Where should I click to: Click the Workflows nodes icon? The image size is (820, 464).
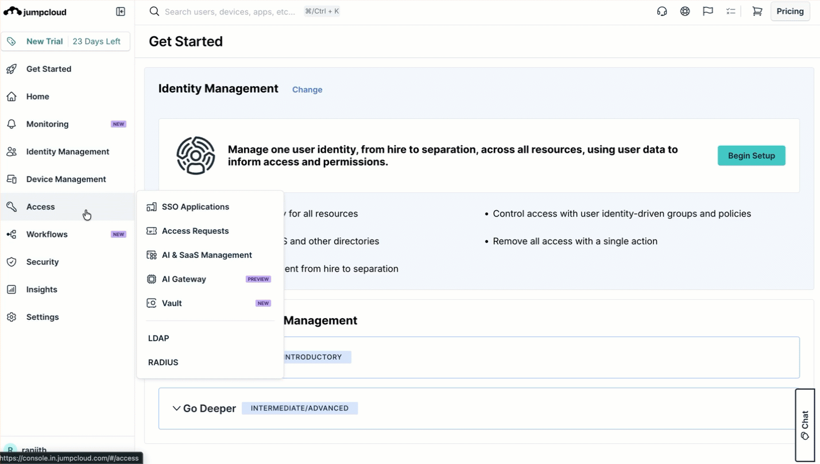click(x=11, y=234)
